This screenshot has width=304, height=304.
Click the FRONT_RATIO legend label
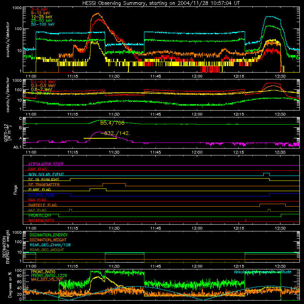coord(43,272)
